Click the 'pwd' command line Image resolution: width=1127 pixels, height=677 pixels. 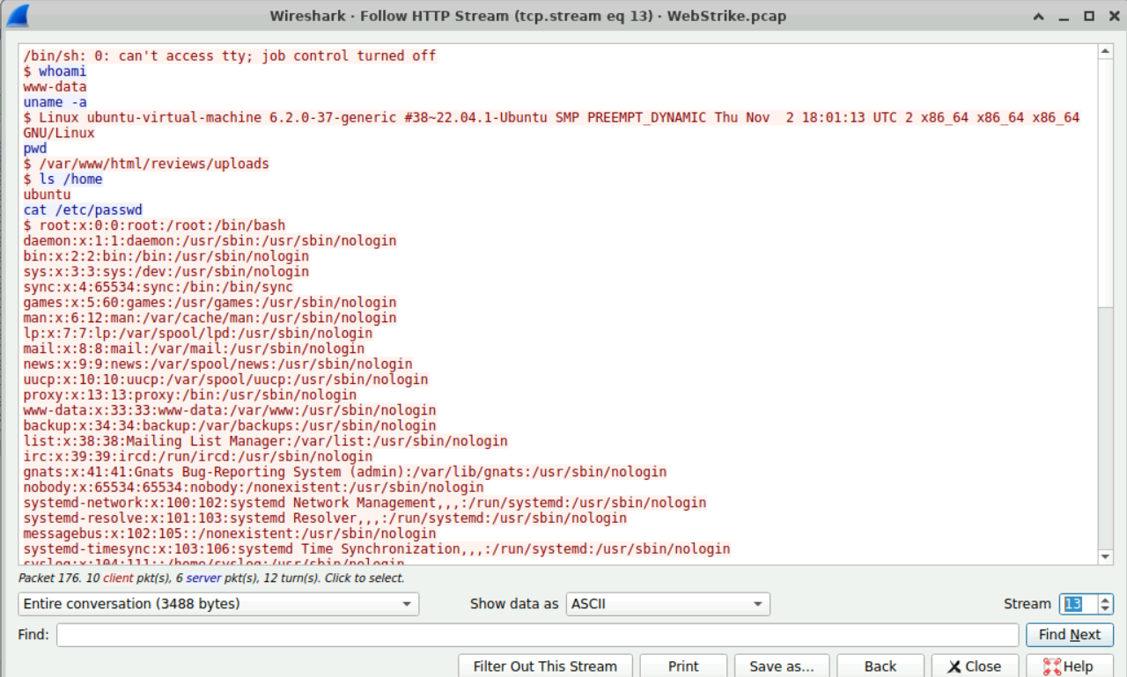click(x=35, y=148)
